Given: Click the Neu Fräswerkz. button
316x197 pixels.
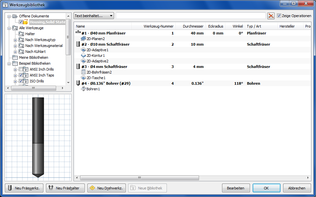Looking at the screenshot, I should click(25, 188).
